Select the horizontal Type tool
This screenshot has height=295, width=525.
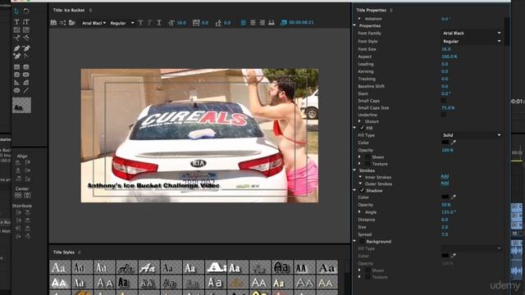[16, 22]
